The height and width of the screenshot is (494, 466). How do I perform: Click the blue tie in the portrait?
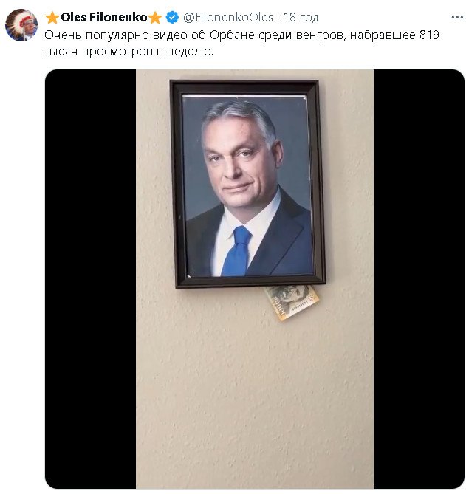coord(236,251)
